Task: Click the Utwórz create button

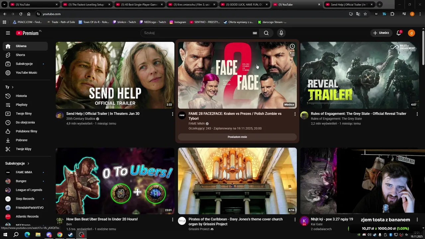Action: click(x=381, y=33)
